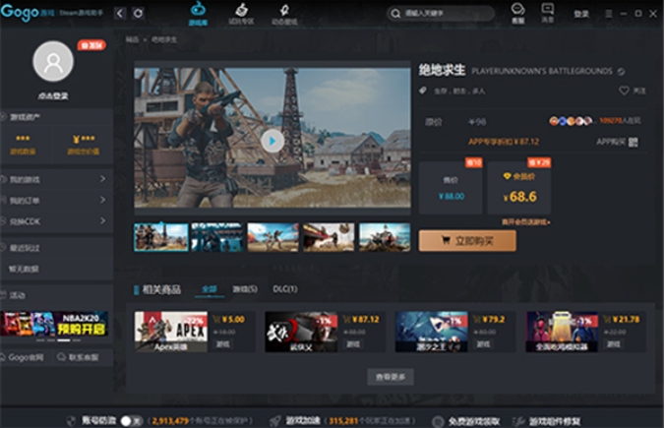Image resolution: width=665 pixels, height=428 pixels.
Task: Click the Gogo official site home icon
Action: pyautogui.click(x=3, y=357)
